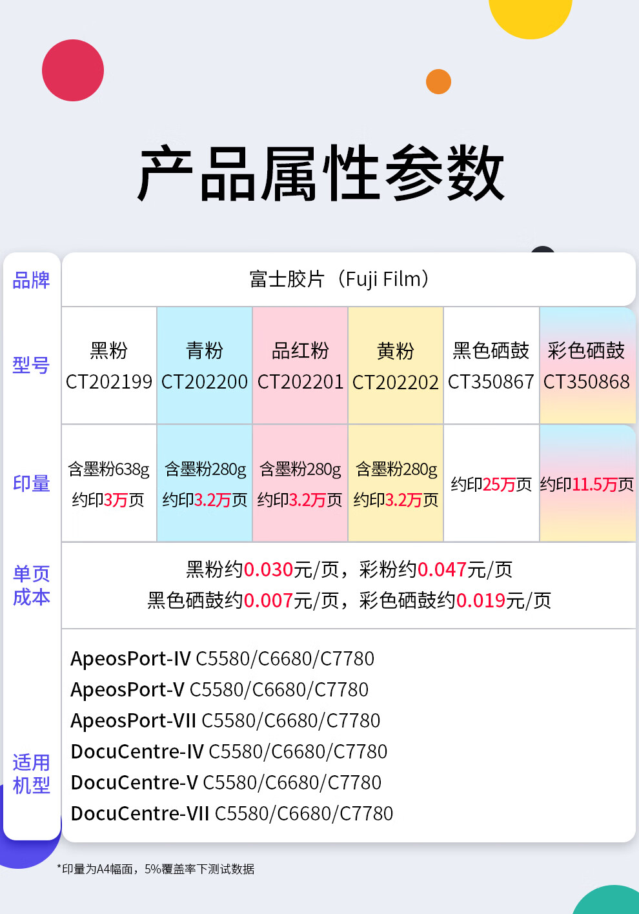This screenshot has height=914, width=639.
Task: Click the 约印25万页 yield cell
Action: (491, 484)
